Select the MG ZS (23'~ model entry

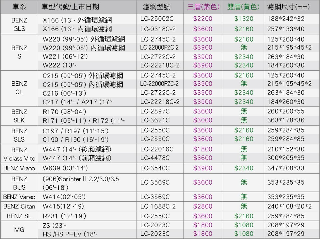[54, 225]
